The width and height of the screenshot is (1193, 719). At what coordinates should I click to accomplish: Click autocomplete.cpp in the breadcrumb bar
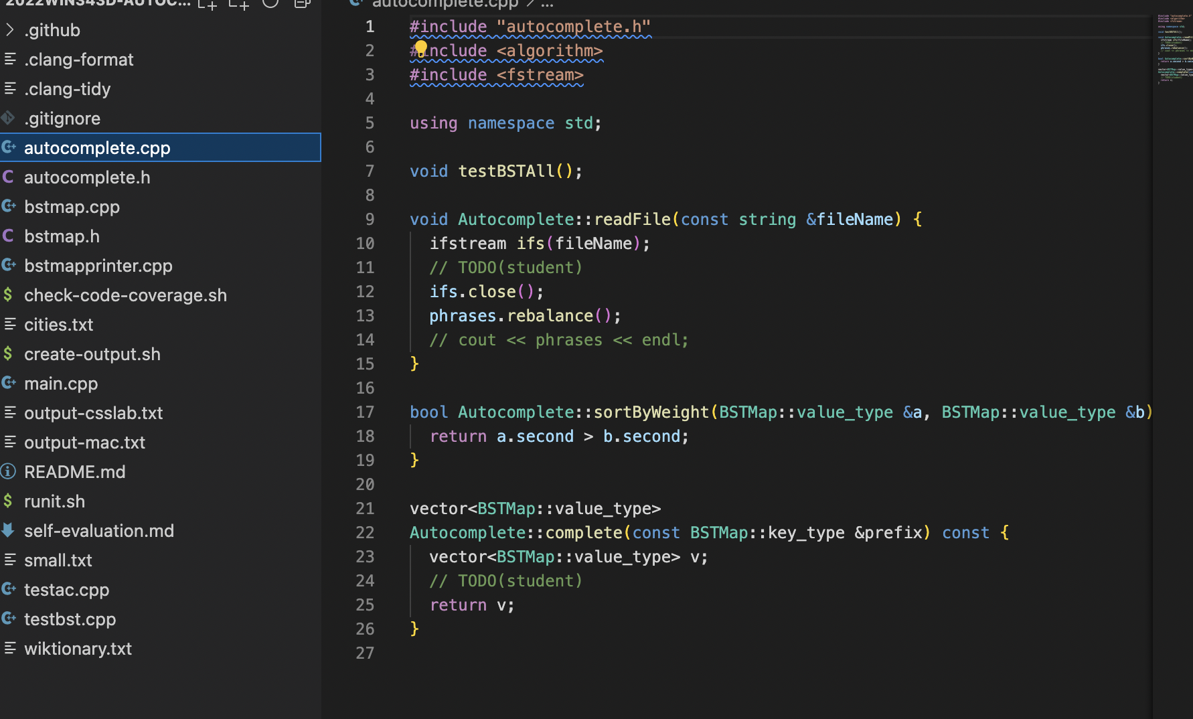tap(445, 4)
